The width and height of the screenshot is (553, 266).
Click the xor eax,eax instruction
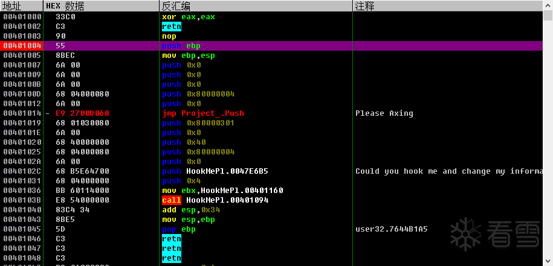tap(189, 17)
